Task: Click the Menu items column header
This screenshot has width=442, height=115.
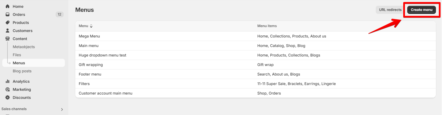Action: 267,26
